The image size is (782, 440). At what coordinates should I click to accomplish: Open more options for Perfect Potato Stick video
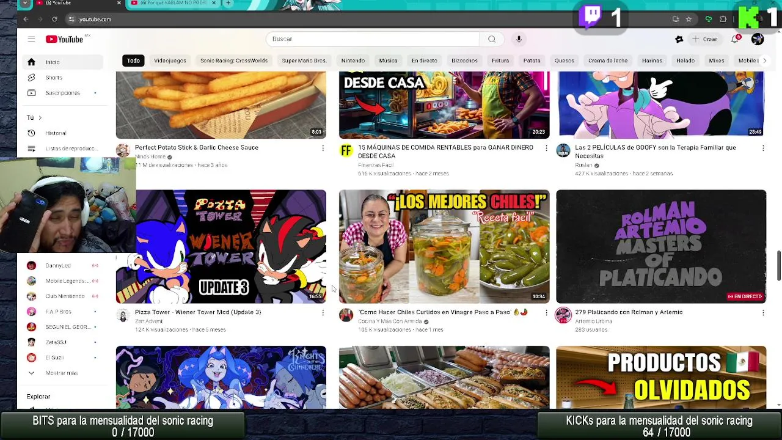[x=323, y=148]
